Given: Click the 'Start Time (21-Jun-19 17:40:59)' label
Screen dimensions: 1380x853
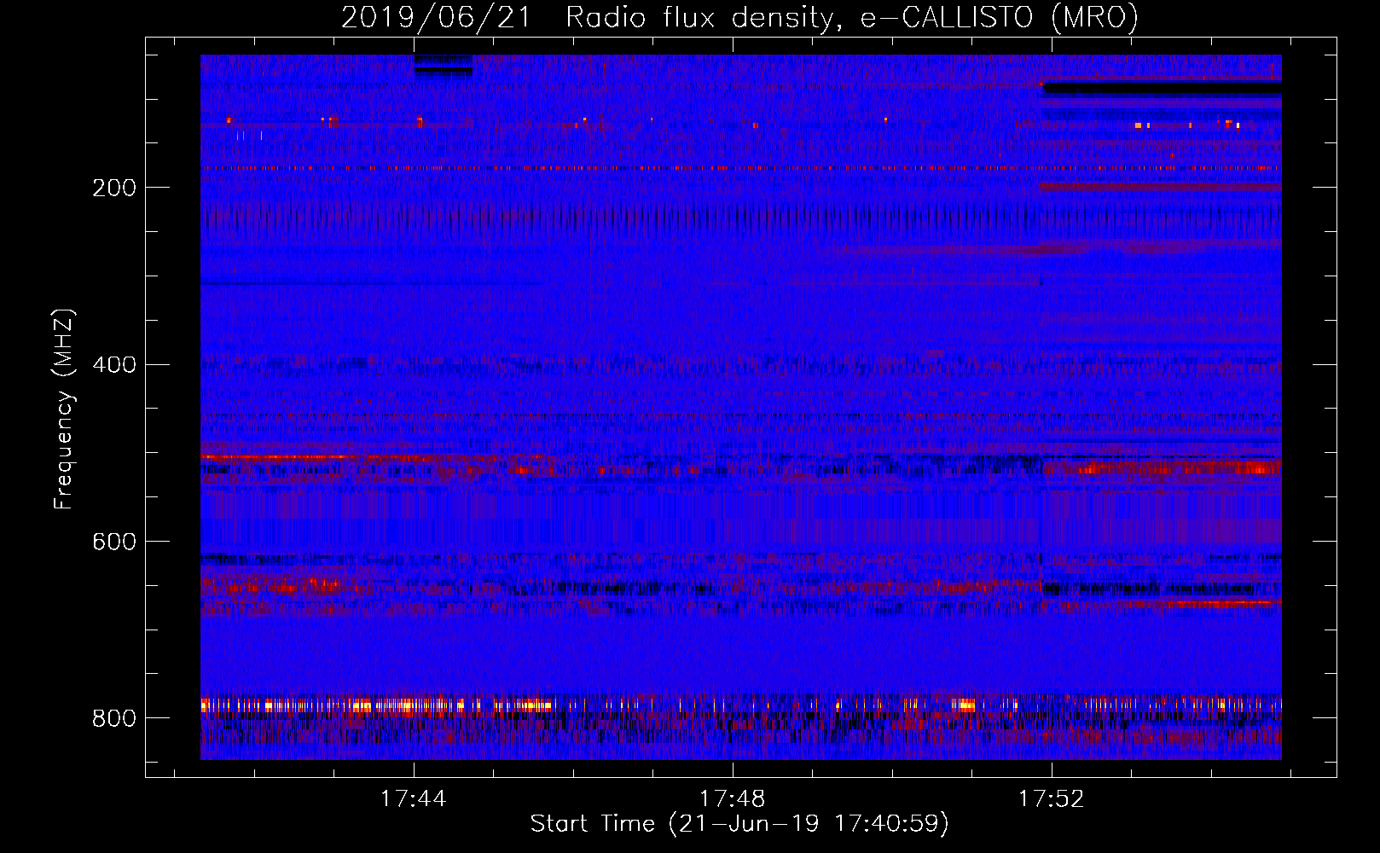Looking at the screenshot, I should pos(739,824).
